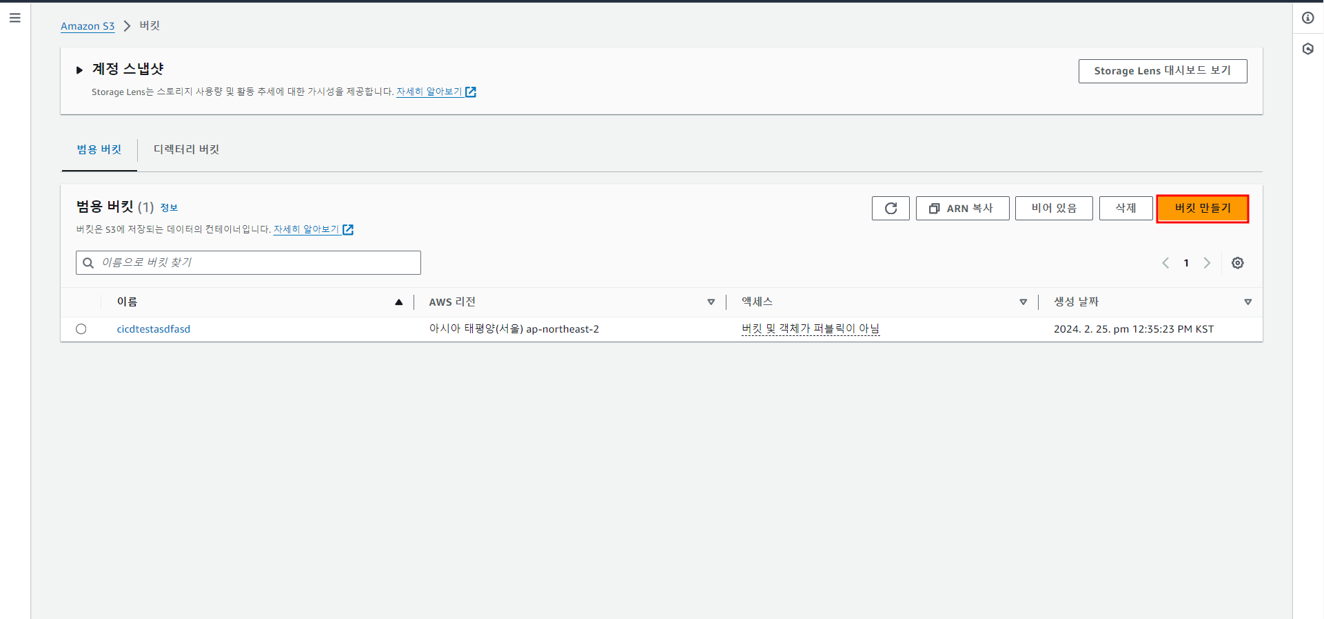Screen dimensions: 1324x619
Task: Sort by 생성 날짜 column arrow
Action: click(x=1248, y=302)
